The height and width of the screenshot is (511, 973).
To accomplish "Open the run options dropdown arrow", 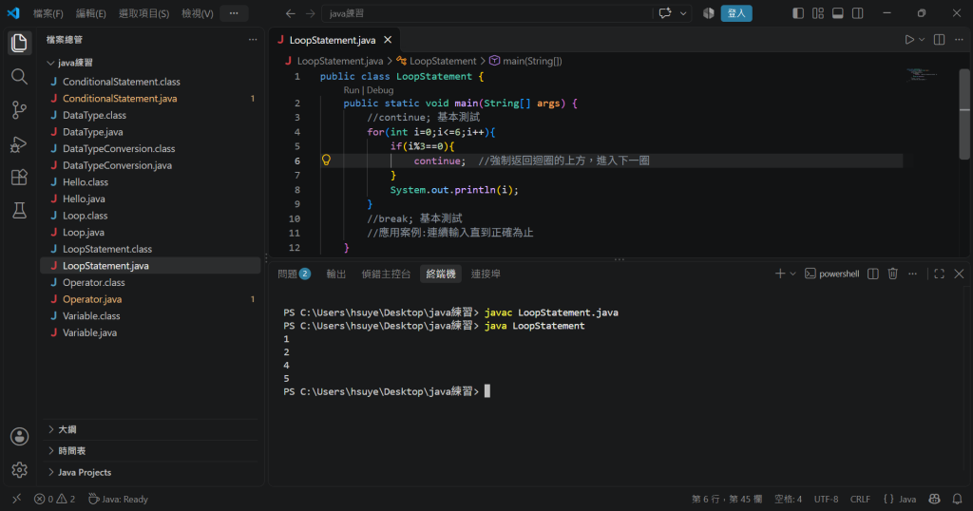I will point(922,40).
